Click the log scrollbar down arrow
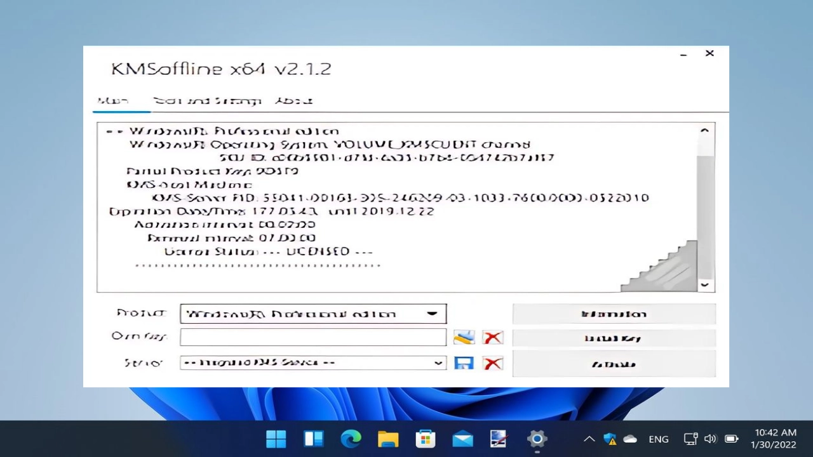The image size is (813, 457). 704,285
